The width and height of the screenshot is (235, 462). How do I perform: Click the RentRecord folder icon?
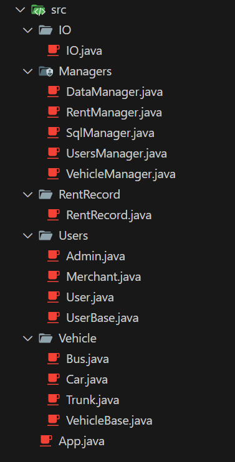46,194
